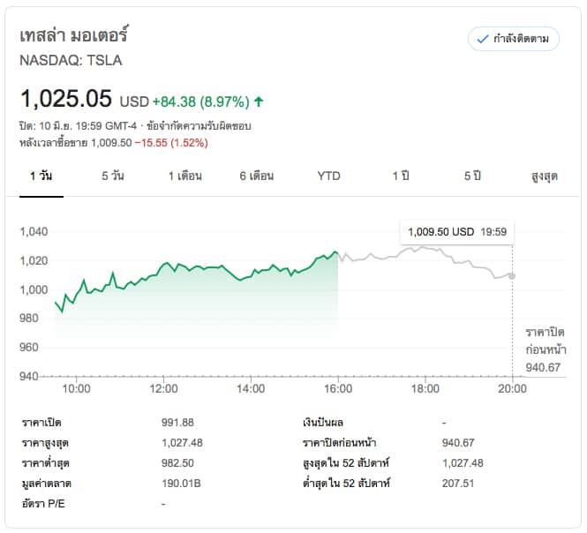
Task: Open the '5 ปี' tab
Action: click(x=472, y=176)
